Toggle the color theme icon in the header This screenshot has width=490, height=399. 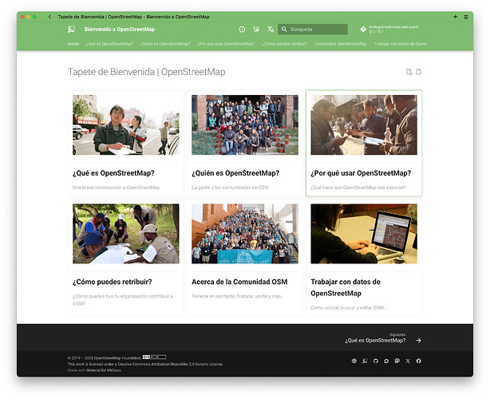(x=256, y=30)
